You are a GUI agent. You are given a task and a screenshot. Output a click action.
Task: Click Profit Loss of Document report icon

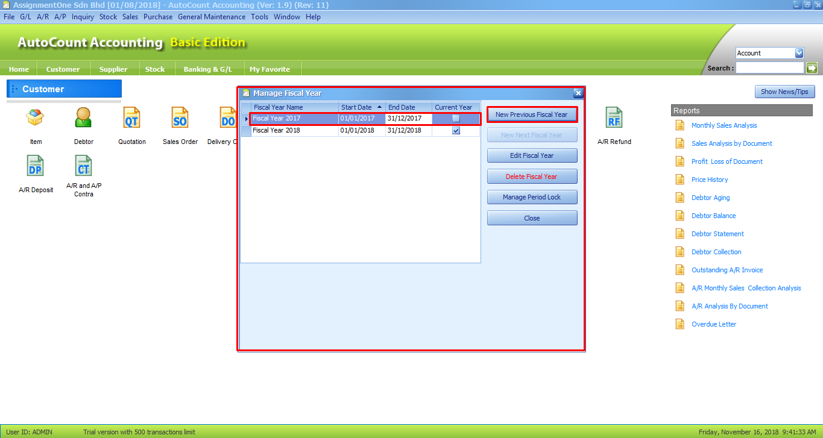680,161
